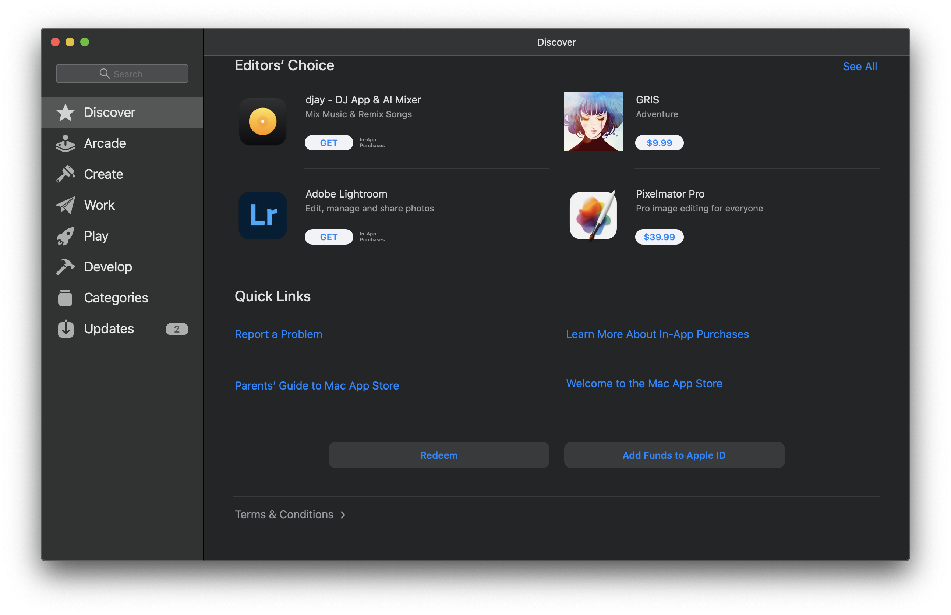Screen dimensions: 951x615
Task: Open the GRIS game artwork
Action: 593,121
